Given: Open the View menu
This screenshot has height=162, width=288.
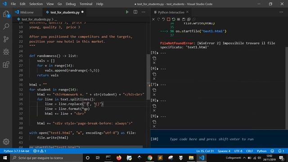Looking at the screenshot, I should (50, 4).
